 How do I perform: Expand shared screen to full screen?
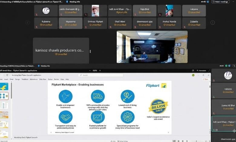pyautogui.click(x=209, y=70)
